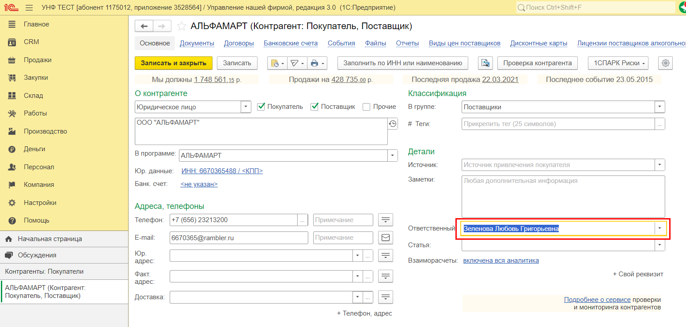The width and height of the screenshot is (686, 327).
Task: Open the main hamburger menu icon
Action: 29,8
